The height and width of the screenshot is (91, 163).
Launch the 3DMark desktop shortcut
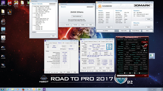click(10, 12)
